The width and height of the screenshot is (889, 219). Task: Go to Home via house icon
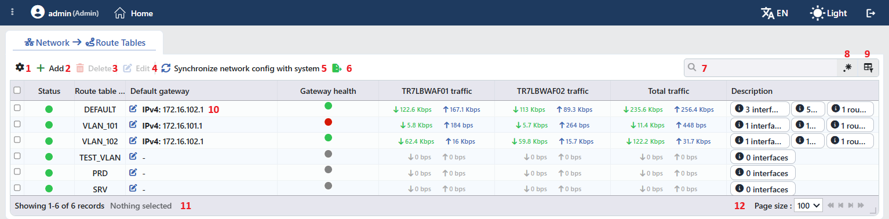tap(120, 12)
